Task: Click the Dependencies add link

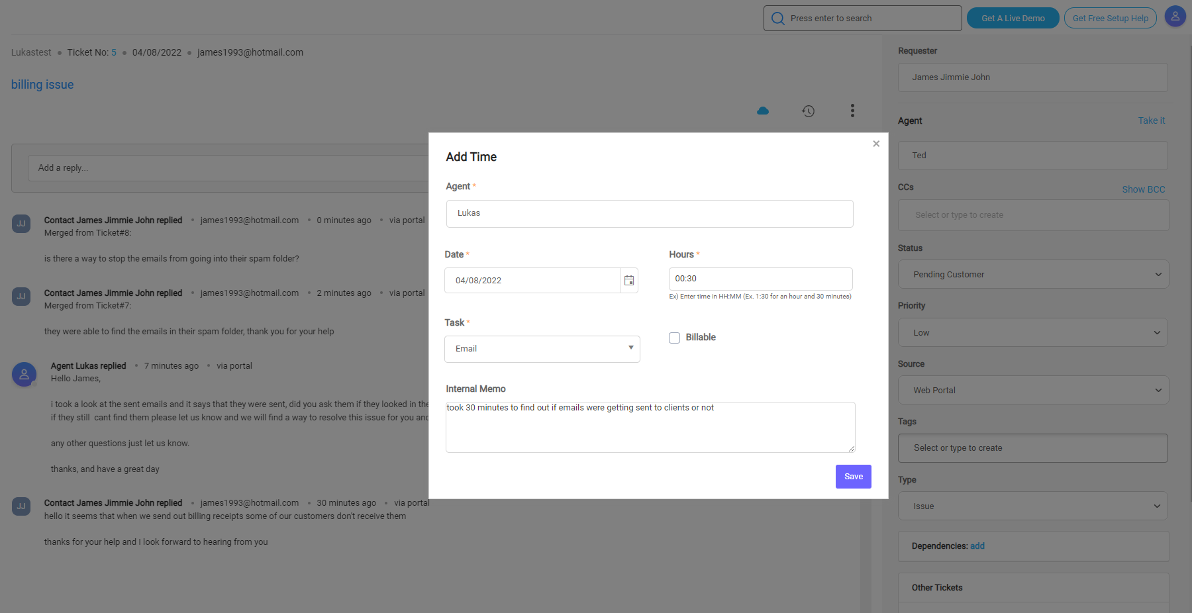Action: (977, 546)
